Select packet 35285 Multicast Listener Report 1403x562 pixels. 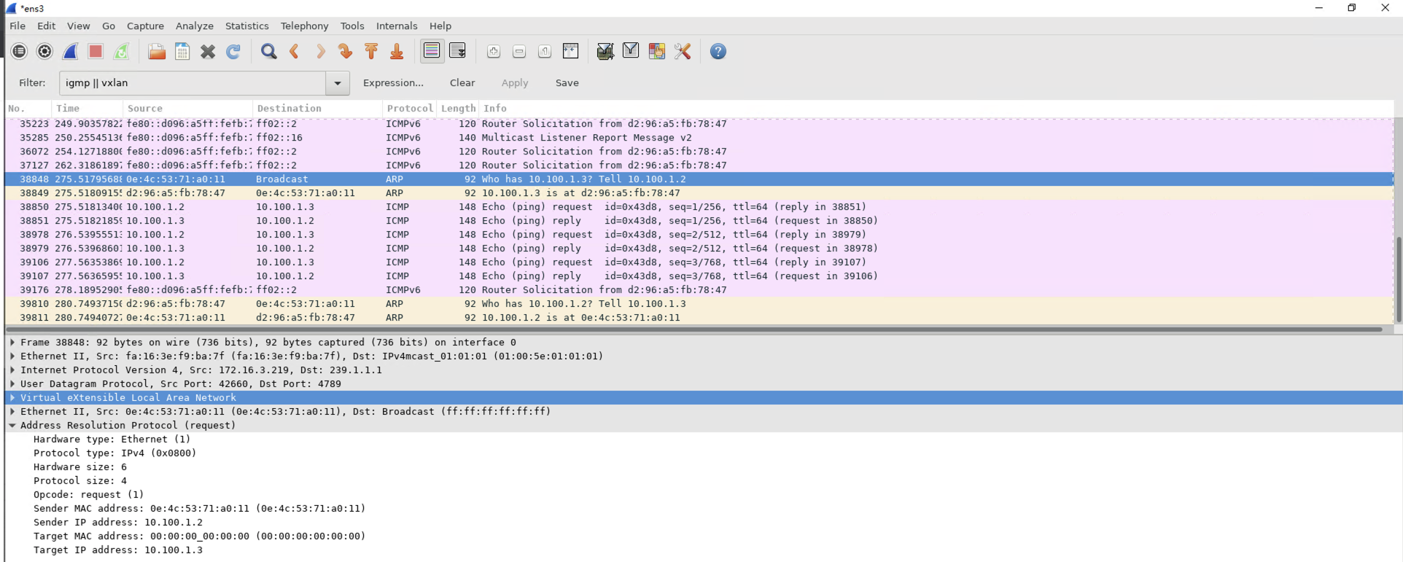(x=699, y=138)
